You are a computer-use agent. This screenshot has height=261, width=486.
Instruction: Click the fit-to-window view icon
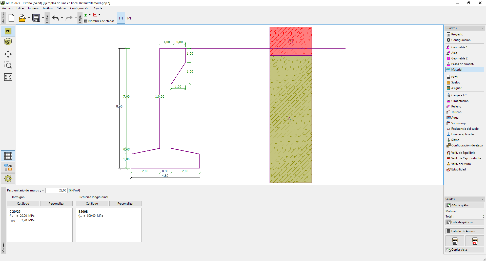[8, 77]
